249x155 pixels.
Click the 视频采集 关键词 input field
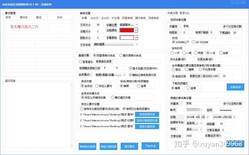point(201,26)
